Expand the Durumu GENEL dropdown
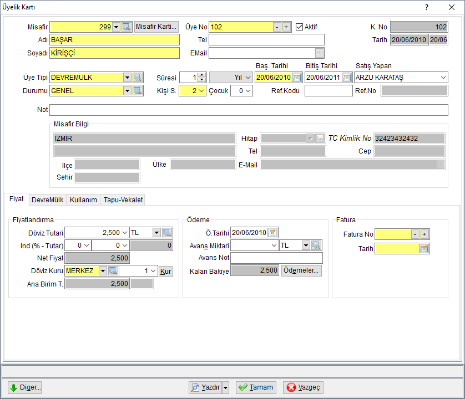Screen dimensions: 465x399 tap(127, 91)
